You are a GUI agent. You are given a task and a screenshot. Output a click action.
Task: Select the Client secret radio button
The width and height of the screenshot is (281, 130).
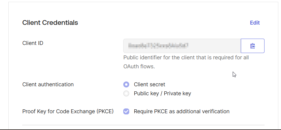point(126,84)
